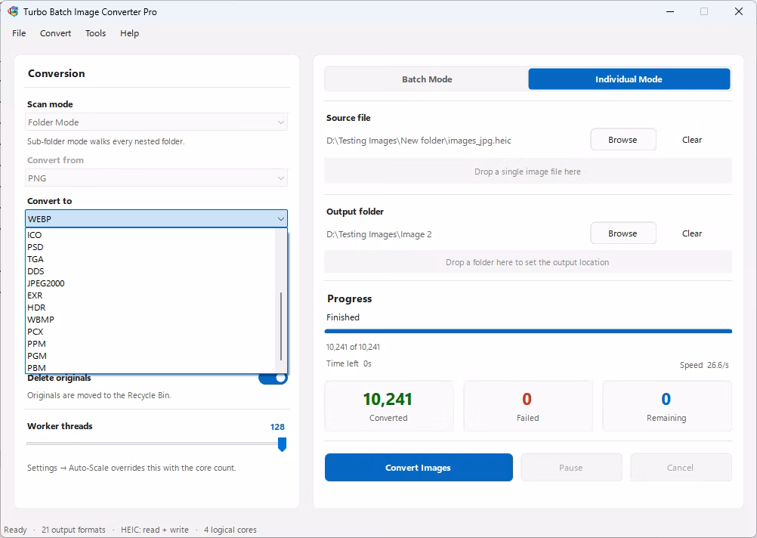Open the File menu
Image resolution: width=757 pixels, height=538 pixels.
(19, 33)
